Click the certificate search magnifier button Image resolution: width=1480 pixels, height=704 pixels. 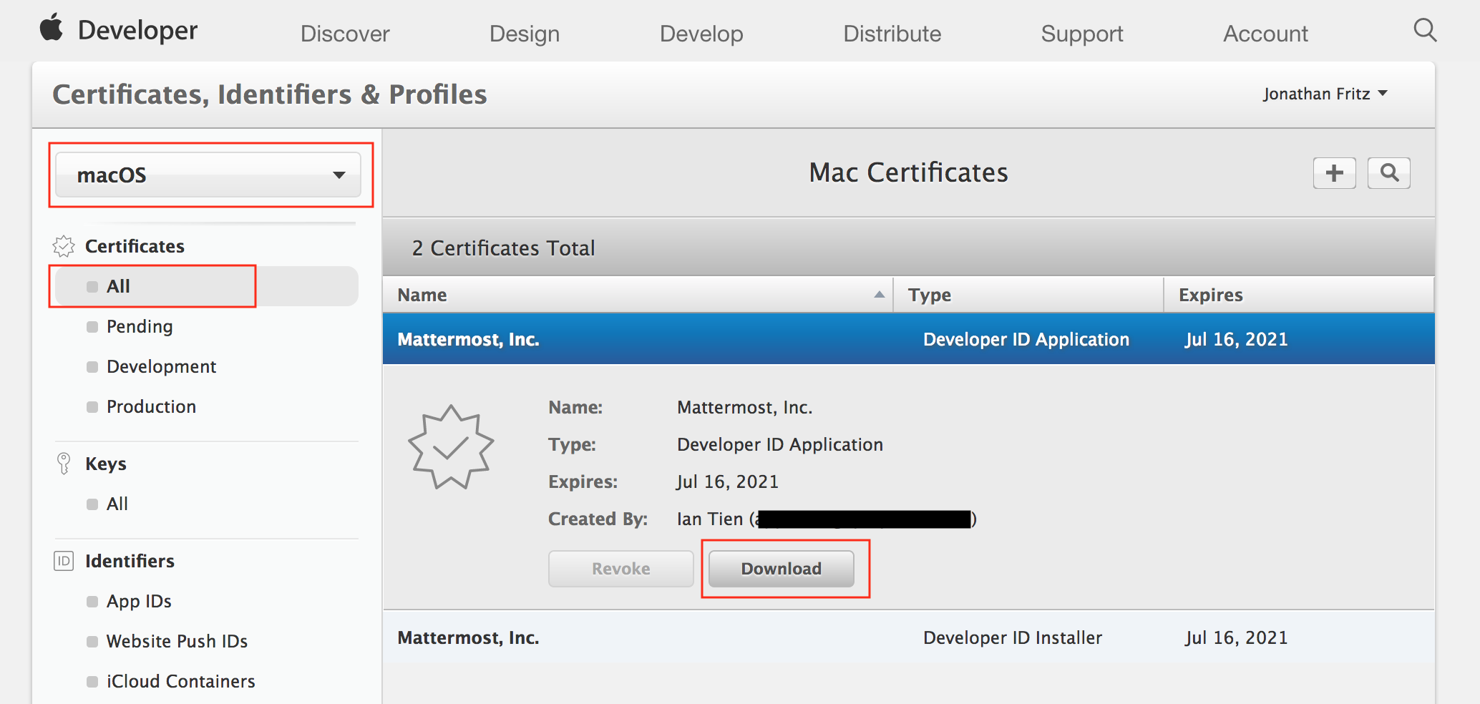pyautogui.click(x=1388, y=173)
